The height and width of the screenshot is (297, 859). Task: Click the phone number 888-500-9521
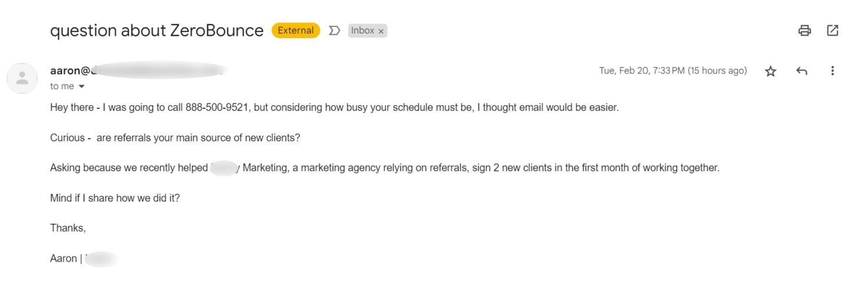tap(218, 108)
